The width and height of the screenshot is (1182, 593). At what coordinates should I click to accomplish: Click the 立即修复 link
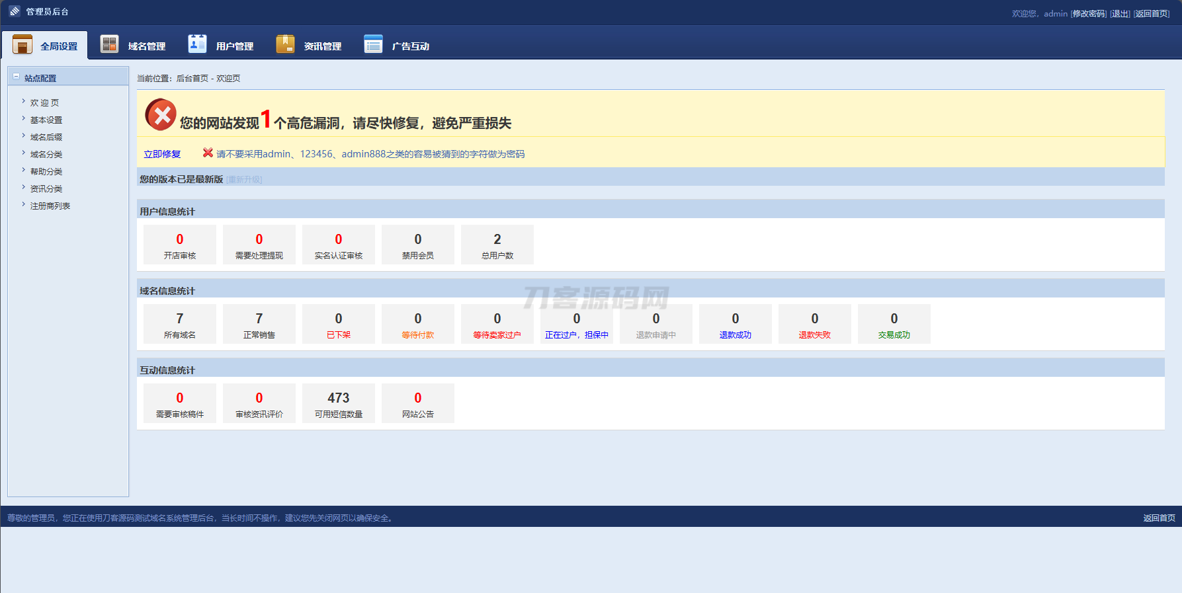(x=162, y=154)
